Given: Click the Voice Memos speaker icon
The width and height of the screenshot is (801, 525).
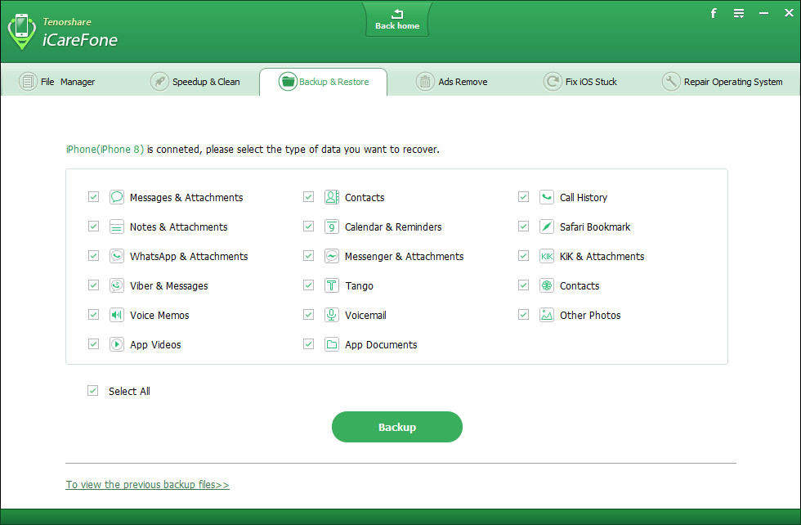Looking at the screenshot, I should point(117,315).
